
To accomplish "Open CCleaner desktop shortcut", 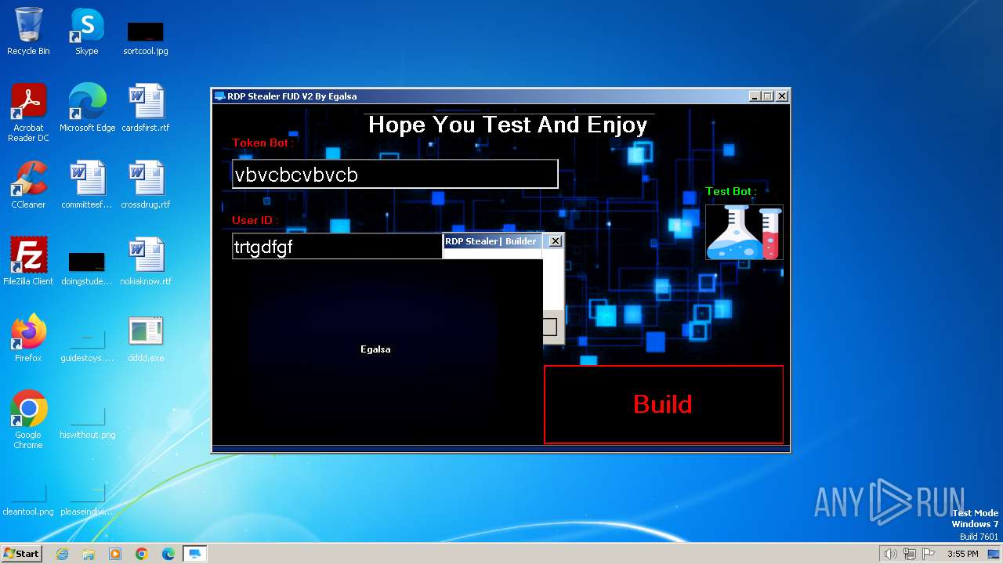I will [x=28, y=185].
